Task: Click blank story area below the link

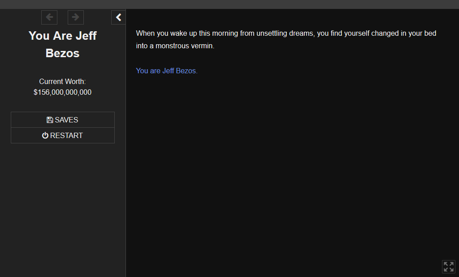Action: pyautogui.click(x=291, y=170)
